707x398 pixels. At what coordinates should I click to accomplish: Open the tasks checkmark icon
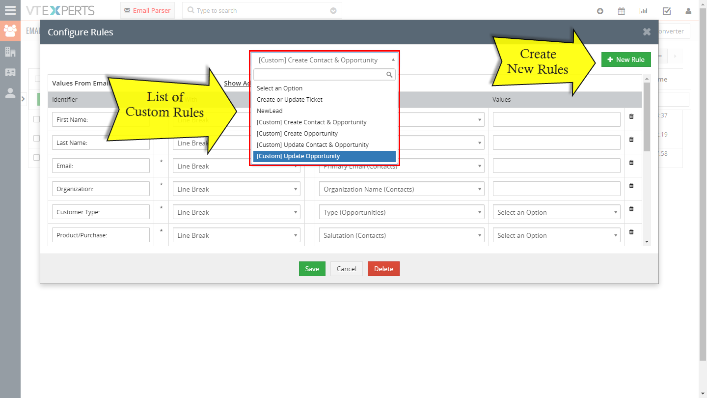click(x=667, y=11)
